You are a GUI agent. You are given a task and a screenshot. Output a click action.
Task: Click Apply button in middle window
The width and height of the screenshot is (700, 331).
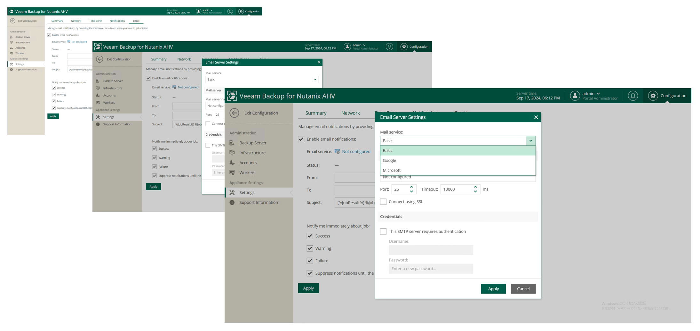tap(154, 187)
